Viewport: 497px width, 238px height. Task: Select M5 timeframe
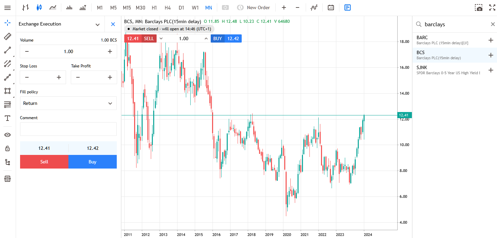tap(113, 7)
